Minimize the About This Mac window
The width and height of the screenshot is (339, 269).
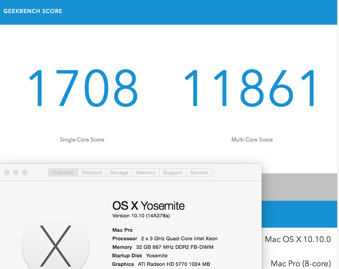click(x=16, y=172)
